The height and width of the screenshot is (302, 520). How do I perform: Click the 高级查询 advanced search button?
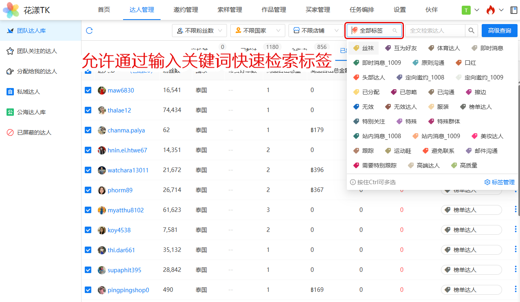click(x=499, y=31)
